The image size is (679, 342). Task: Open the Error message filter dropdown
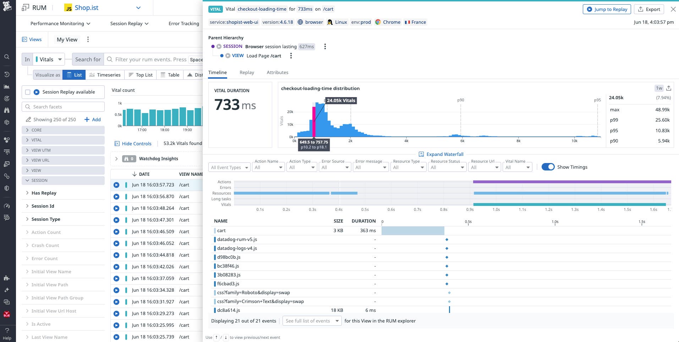(x=370, y=167)
